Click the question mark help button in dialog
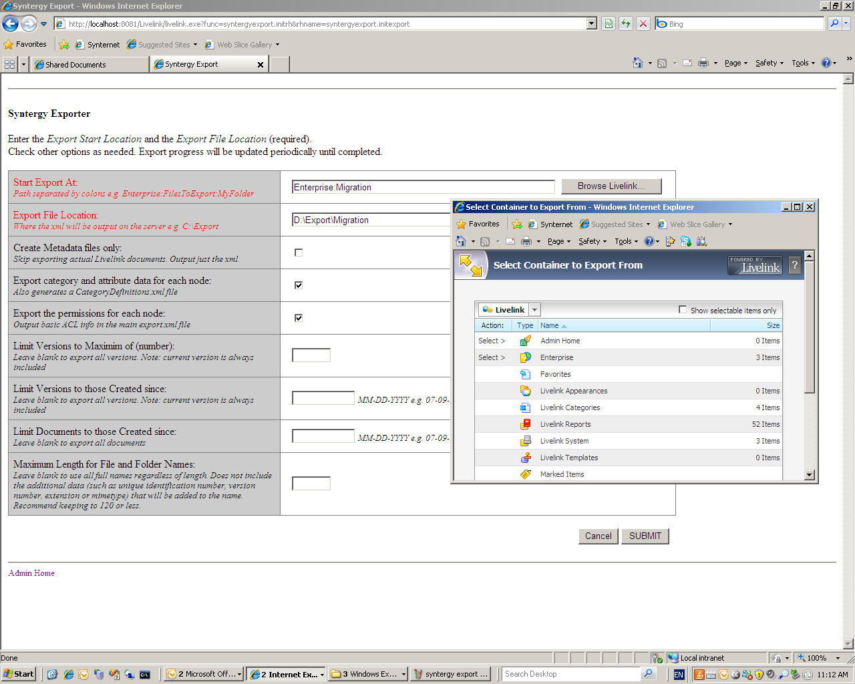The image size is (855, 684). click(794, 265)
